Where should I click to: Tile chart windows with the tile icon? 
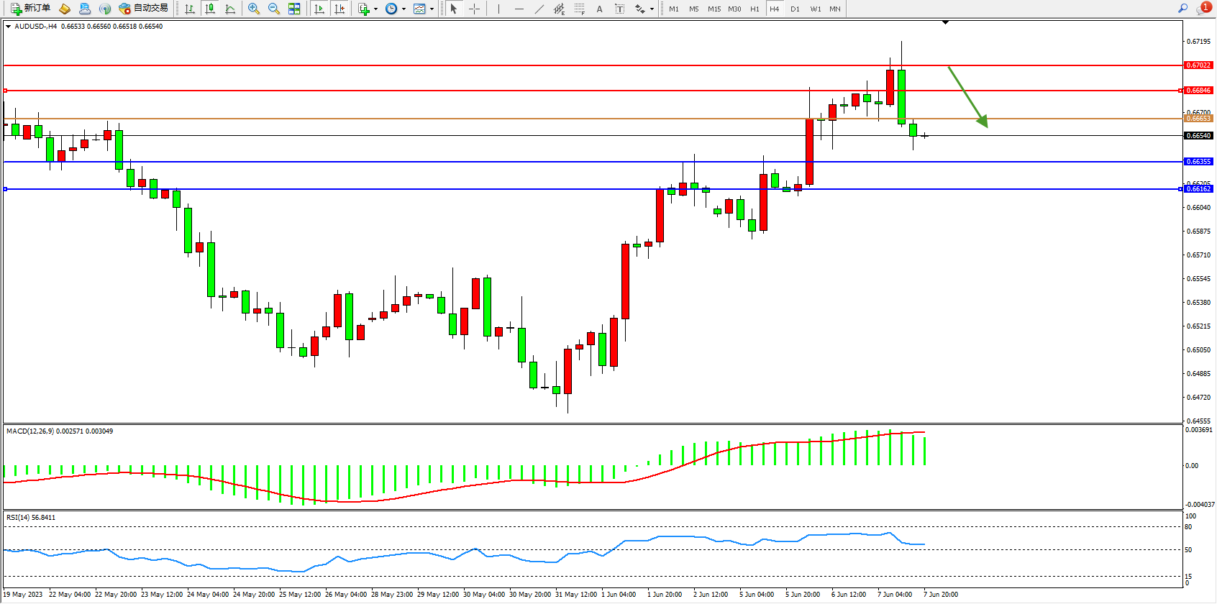(294, 9)
